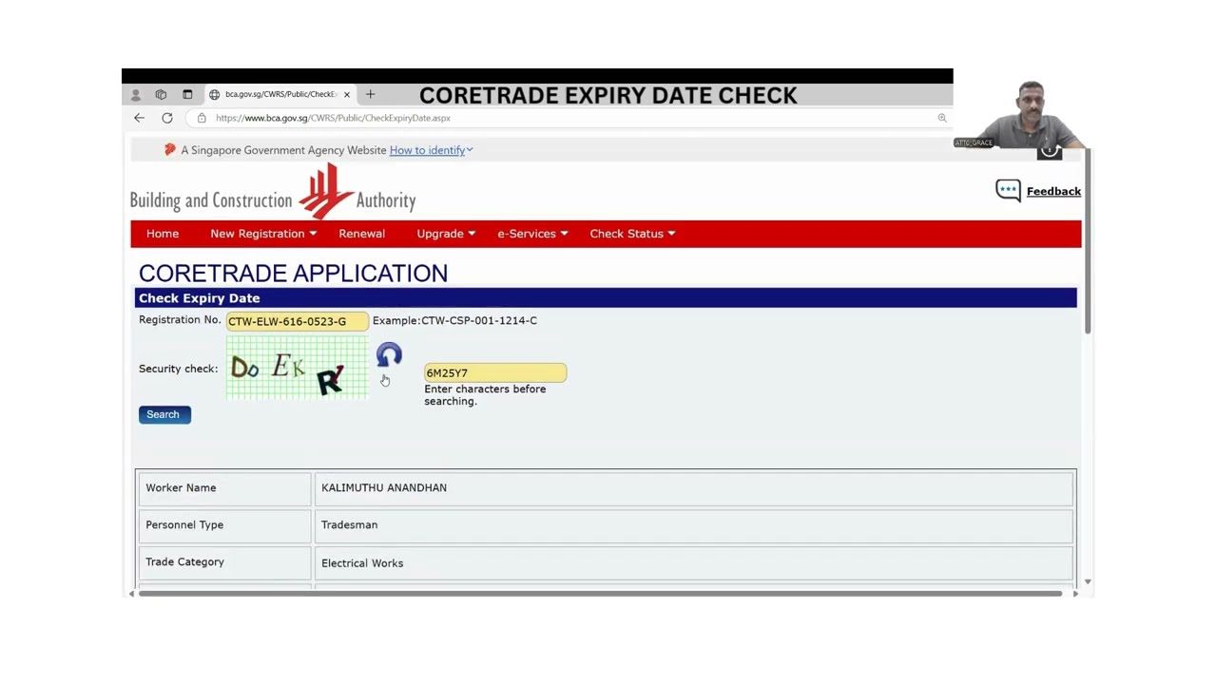The height and width of the screenshot is (684, 1217).
Task: Reload the current page
Action: 167,118
